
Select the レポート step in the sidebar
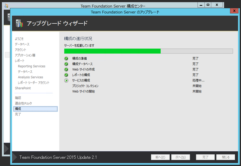coord(20,61)
